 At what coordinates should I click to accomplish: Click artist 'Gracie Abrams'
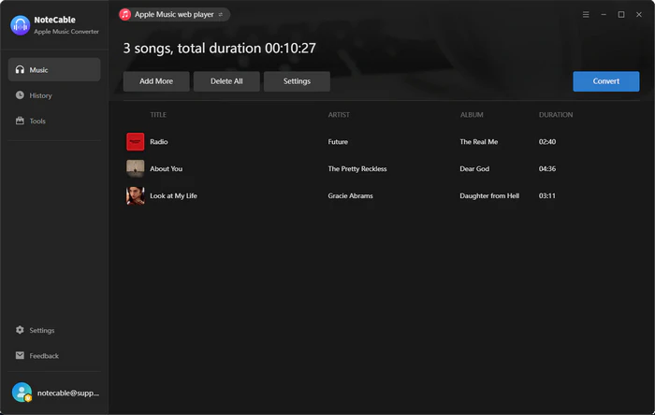351,195
